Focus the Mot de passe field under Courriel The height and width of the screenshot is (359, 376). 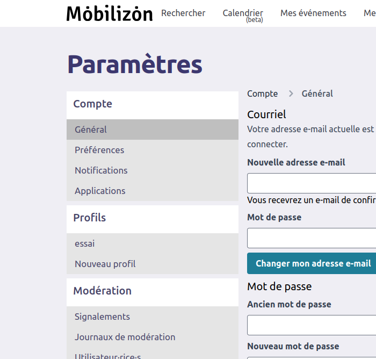pyautogui.click(x=312, y=238)
